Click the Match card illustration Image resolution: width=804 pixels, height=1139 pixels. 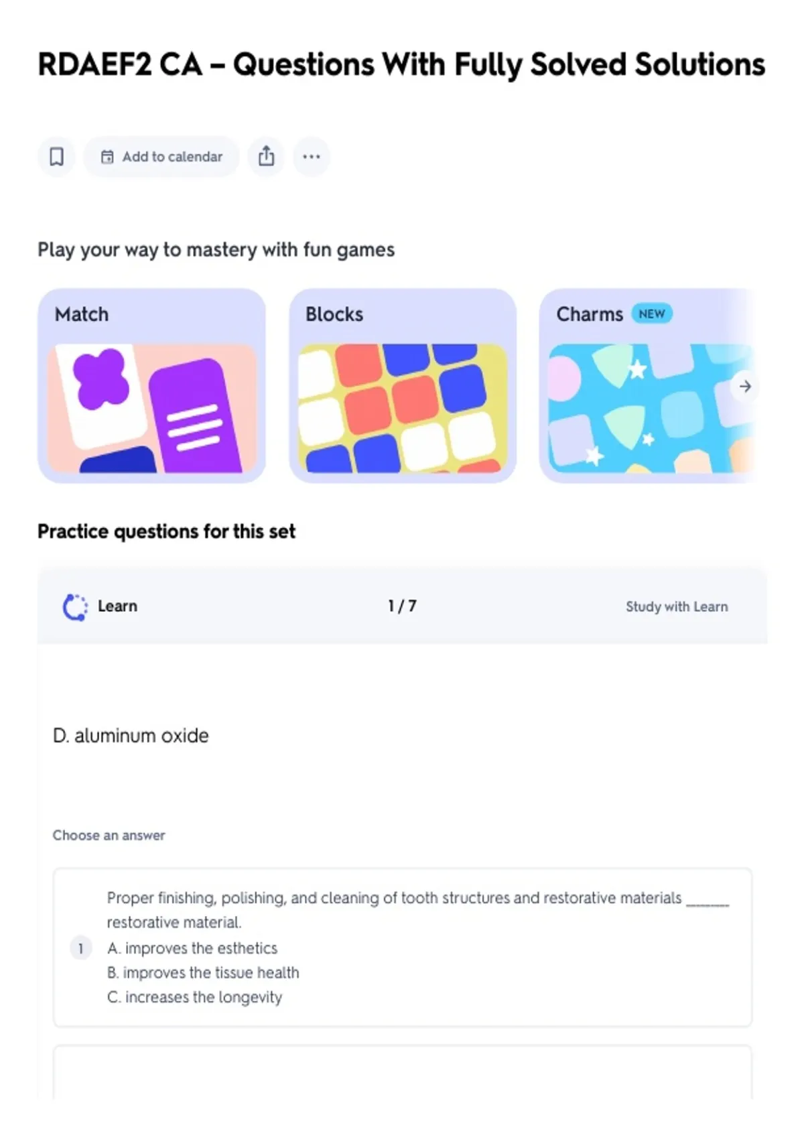tap(152, 408)
